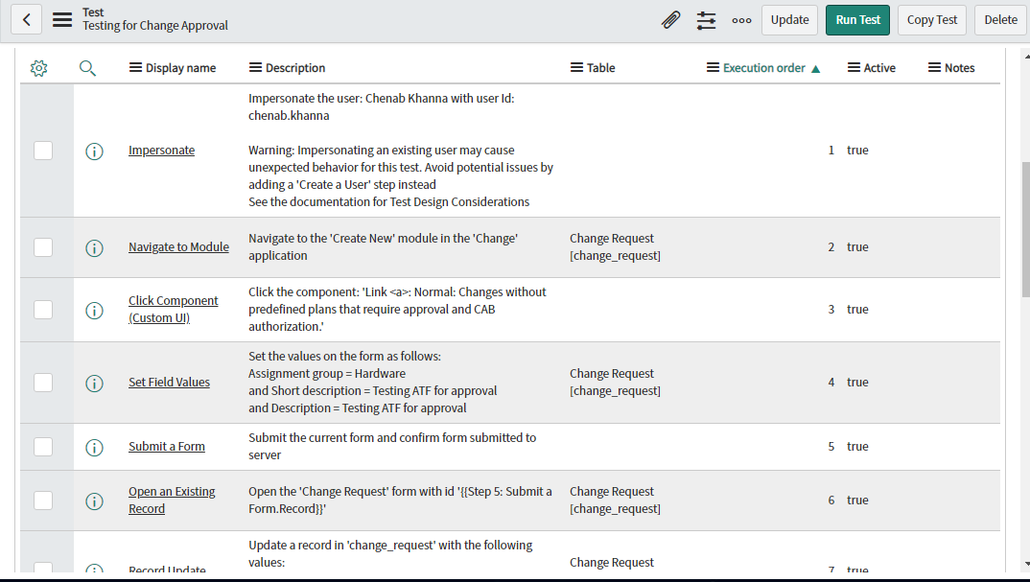The height and width of the screenshot is (582, 1030).
Task: Open the Display name column menu
Action: point(131,67)
